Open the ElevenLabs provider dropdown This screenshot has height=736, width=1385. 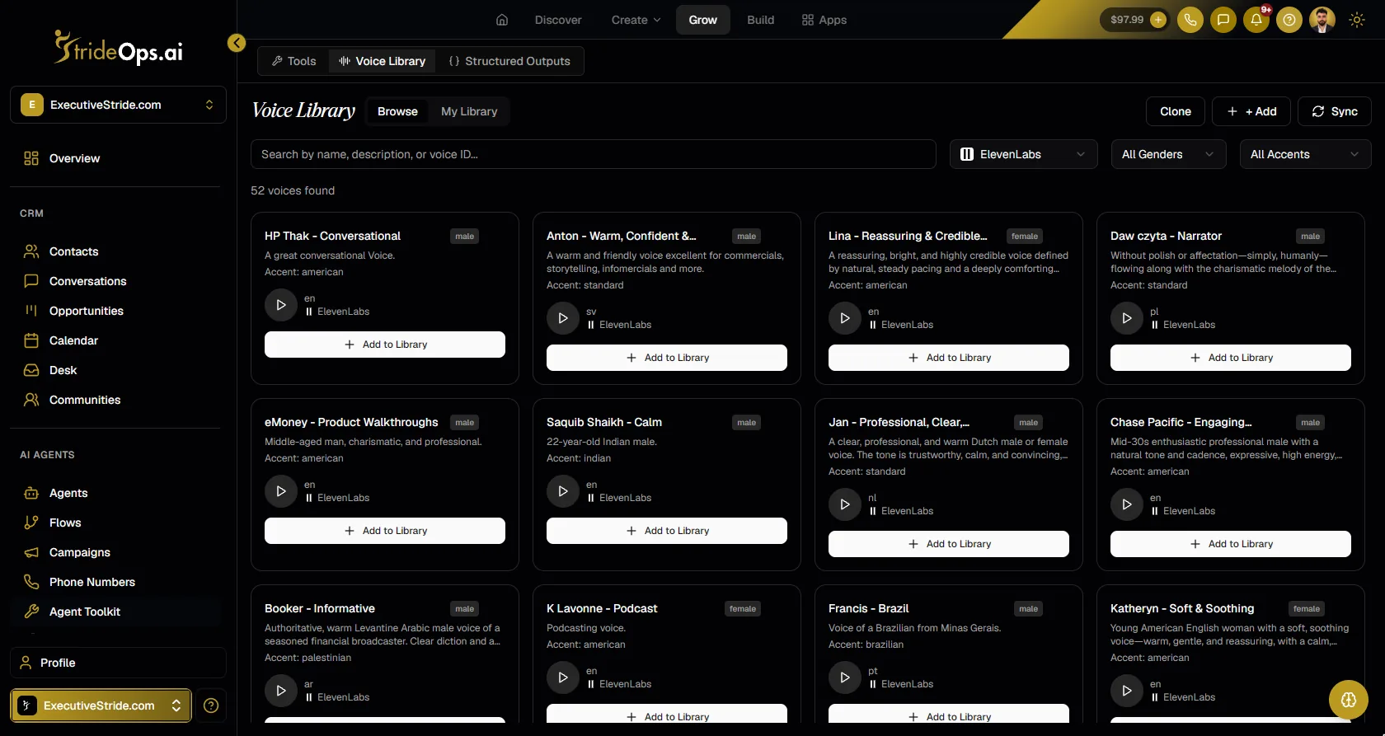pos(1024,154)
